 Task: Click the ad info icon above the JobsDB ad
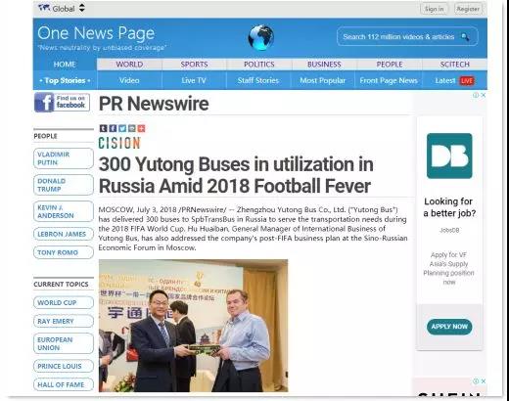(x=476, y=95)
